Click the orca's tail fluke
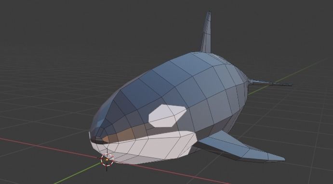The width and height of the screenshot is (333, 184). [x=270, y=83]
